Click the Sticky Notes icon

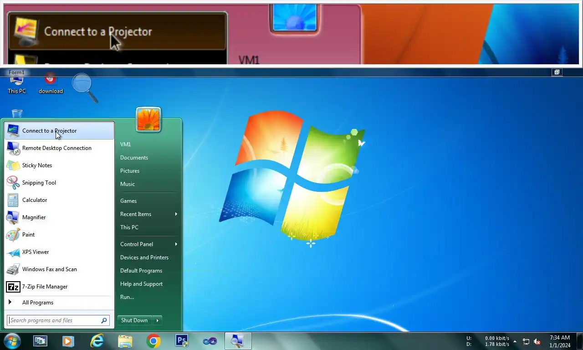13,165
